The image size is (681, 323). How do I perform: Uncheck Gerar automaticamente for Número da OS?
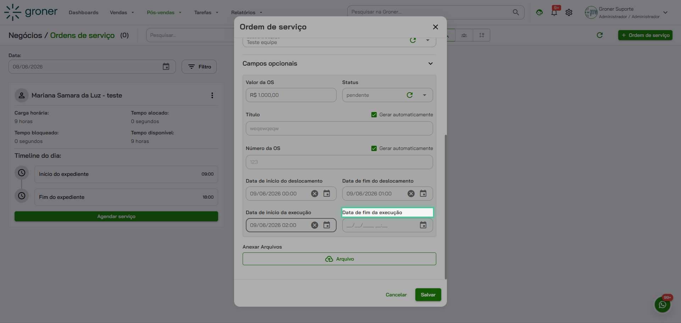(374, 148)
